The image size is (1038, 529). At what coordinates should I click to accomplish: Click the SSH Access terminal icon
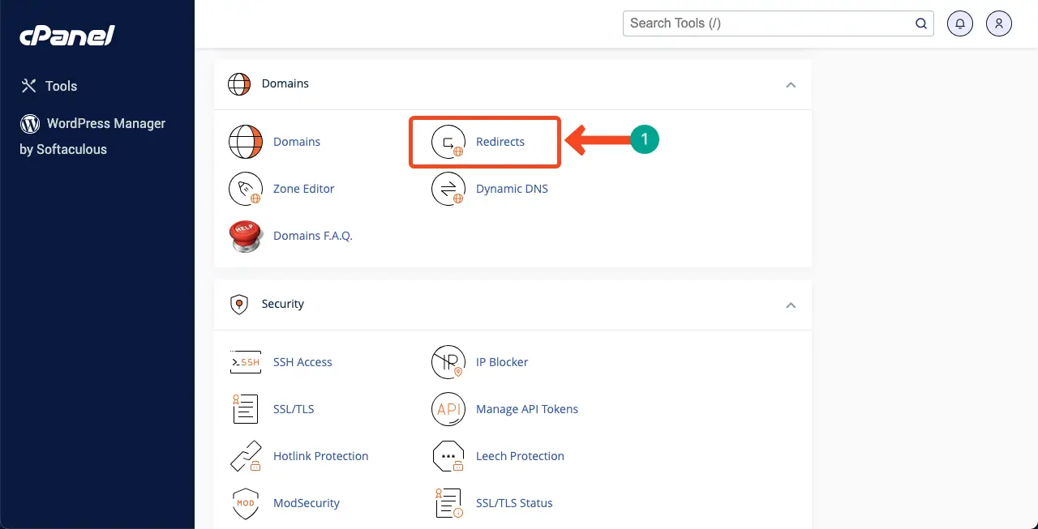pyautogui.click(x=246, y=362)
